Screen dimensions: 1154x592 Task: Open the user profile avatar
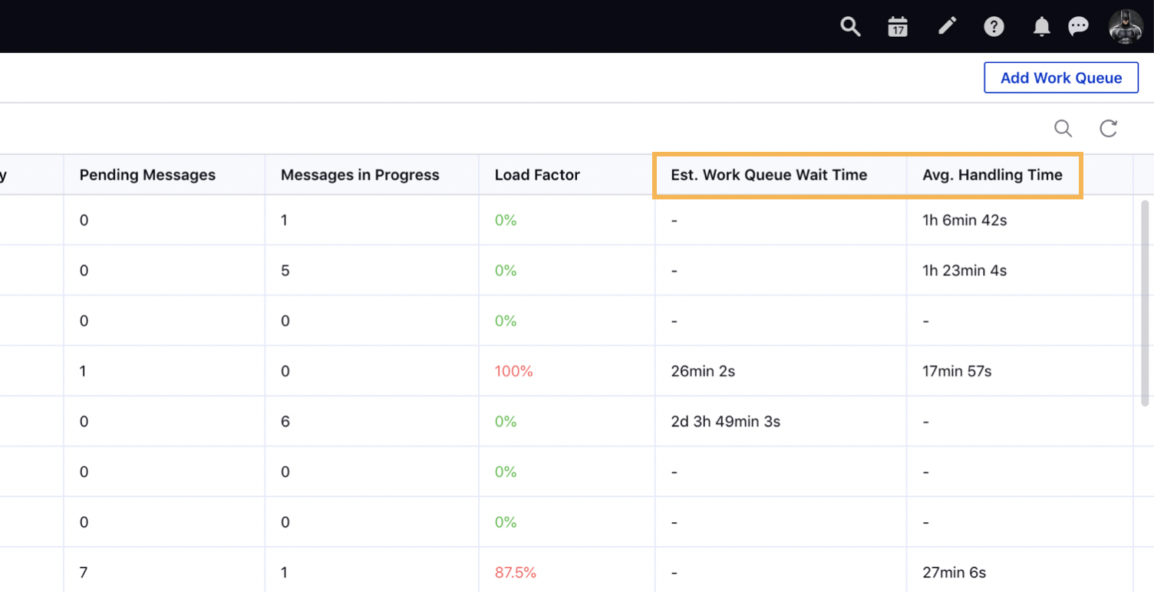pyautogui.click(x=1126, y=27)
